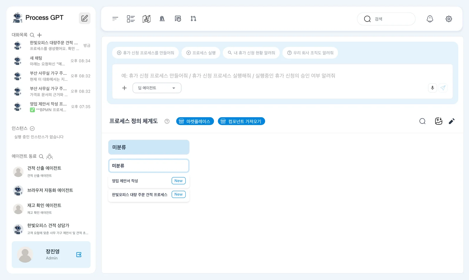Click the AI image generate icon in map header
The height and width of the screenshot is (280, 469).
tap(439, 121)
